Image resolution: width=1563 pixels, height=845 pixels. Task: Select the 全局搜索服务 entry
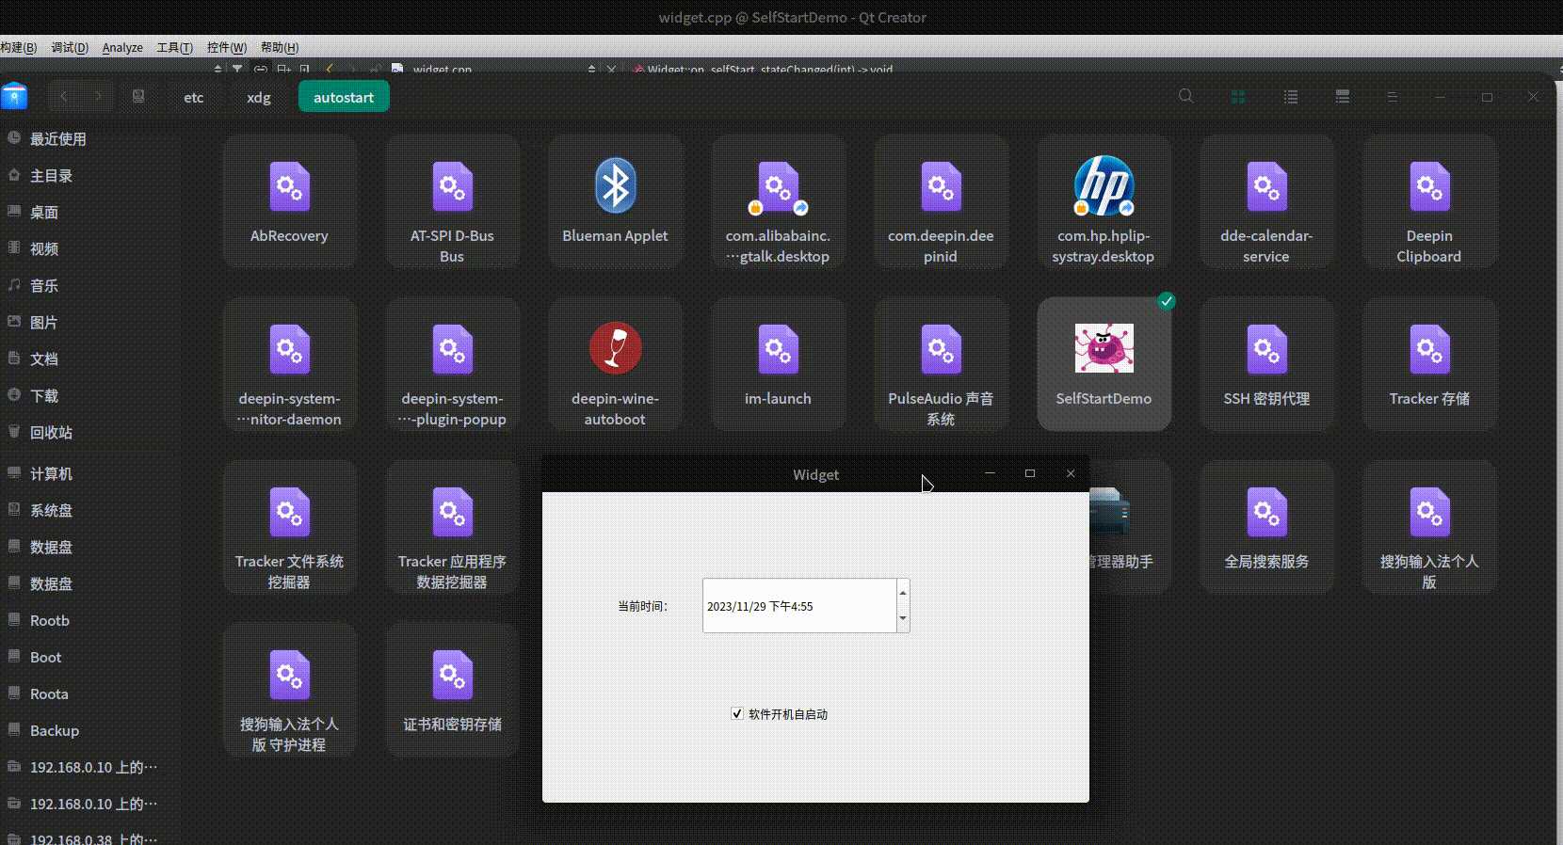click(x=1266, y=527)
